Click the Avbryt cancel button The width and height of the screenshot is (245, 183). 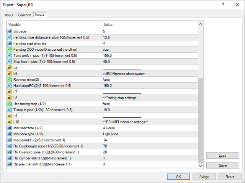click(x=204, y=177)
